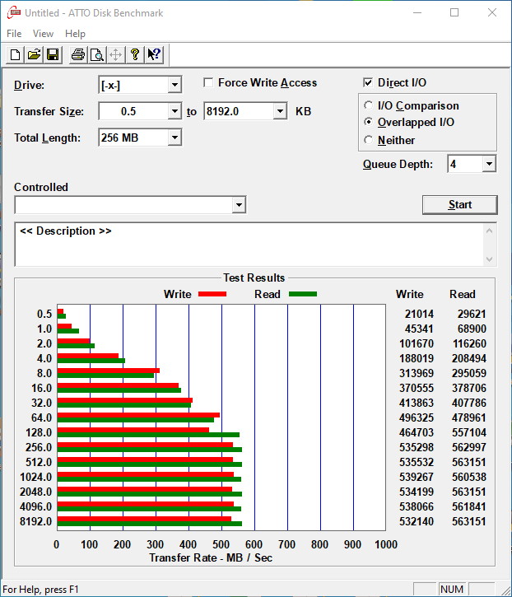
Task: Click the Transfer Rate - MB / Sec axis label
Action: [211, 557]
